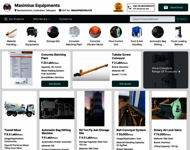This screenshot has height=150, width=190.
Task: Click the magnifier icon in Search button
Action: click(x=177, y=19)
